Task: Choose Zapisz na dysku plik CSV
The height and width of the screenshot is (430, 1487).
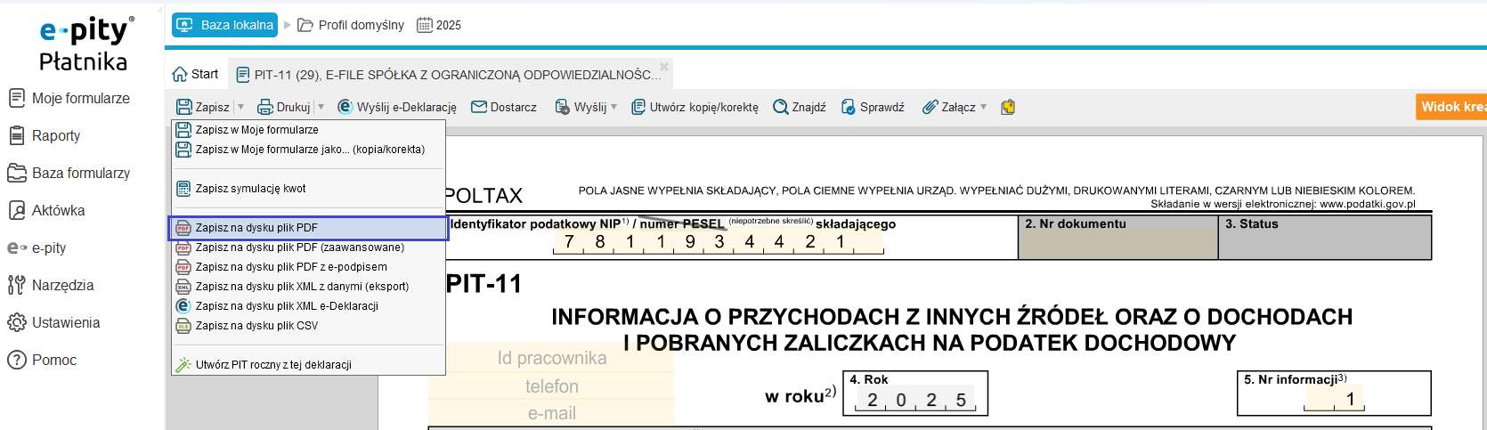Action: (256, 326)
